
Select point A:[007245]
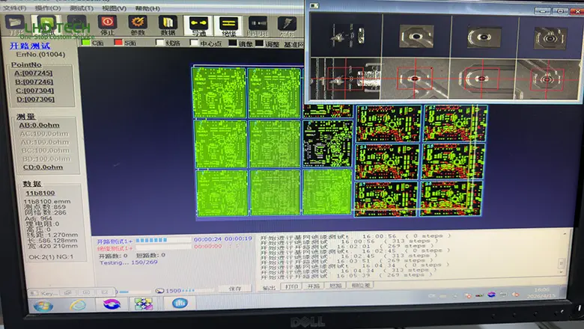pos(34,73)
